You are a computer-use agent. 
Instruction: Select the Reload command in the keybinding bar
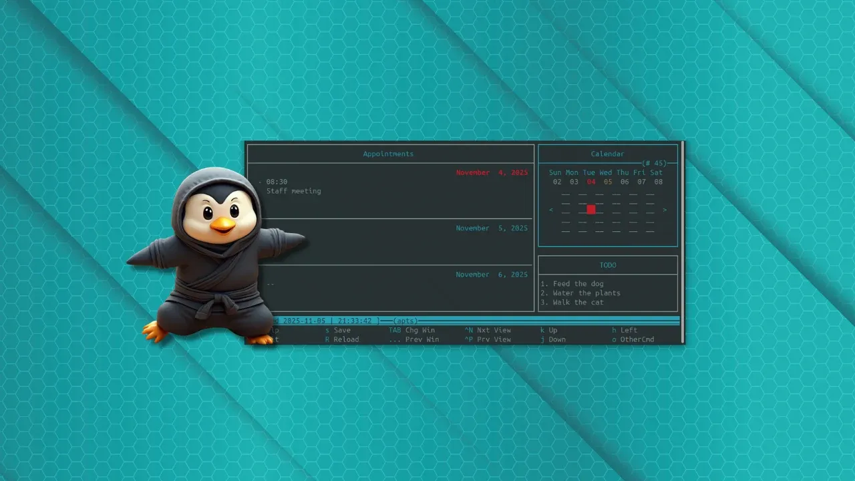tap(346, 339)
